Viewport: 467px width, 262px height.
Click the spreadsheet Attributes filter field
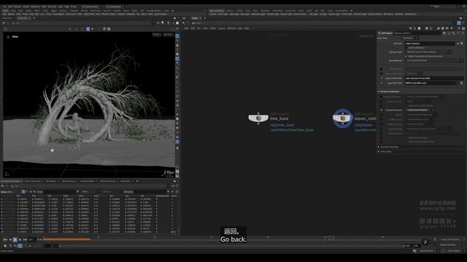coord(150,191)
